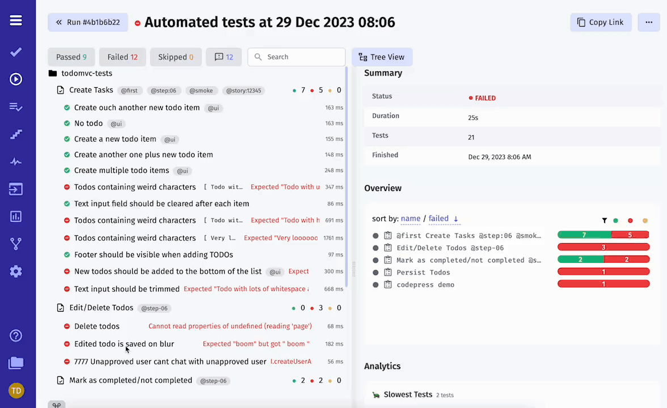Click the @first tag on Create Tasks

click(129, 91)
